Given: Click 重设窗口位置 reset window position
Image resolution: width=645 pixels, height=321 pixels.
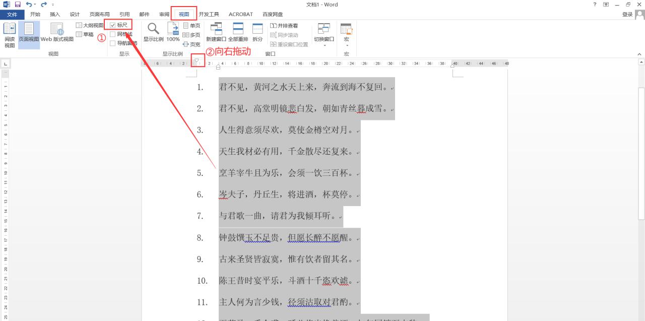Looking at the screenshot, I should [289, 44].
